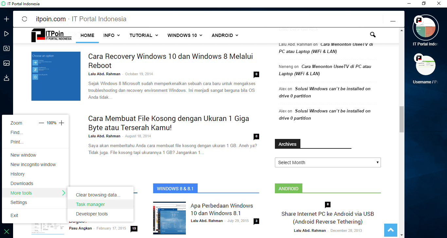Viewport: 447px width, 238px height.
Task: Click the comment badge showing 3
Action: coord(256,221)
